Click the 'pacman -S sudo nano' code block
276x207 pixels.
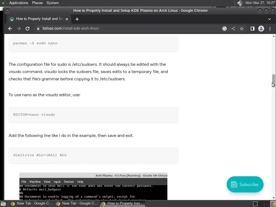pyautogui.click(x=93, y=44)
